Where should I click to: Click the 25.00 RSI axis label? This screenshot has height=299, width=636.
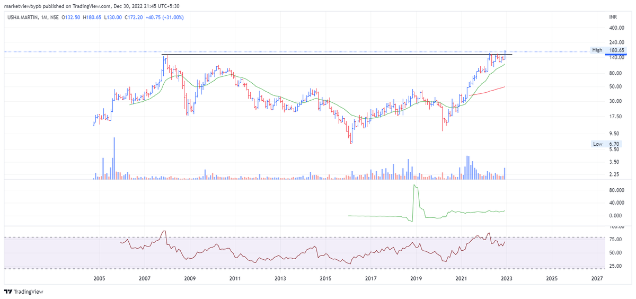click(615, 266)
